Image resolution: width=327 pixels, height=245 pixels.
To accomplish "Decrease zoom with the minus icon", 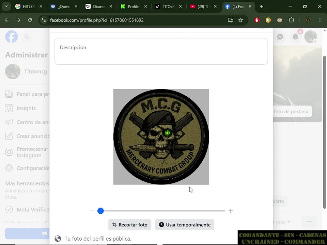I will tap(92, 211).
